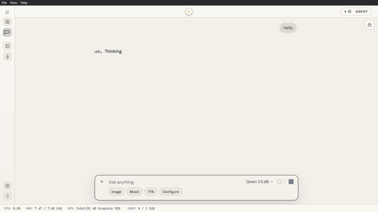The image size is (378, 212).
Task: Open the chat view in sidebar
Action: point(8,32)
